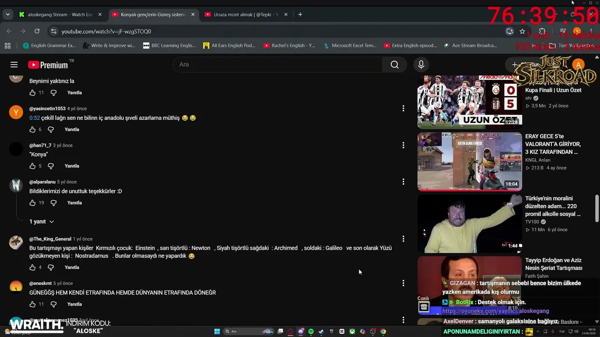Open options for han71_7's comment
Screen dimensions: 600x337
pos(403,145)
